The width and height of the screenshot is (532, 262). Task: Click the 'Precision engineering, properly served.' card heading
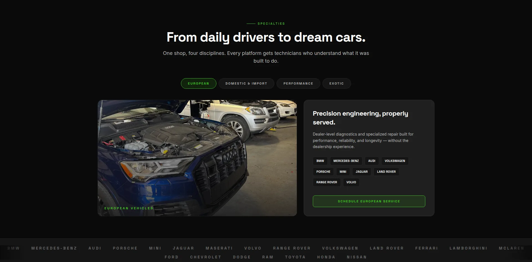(360, 118)
